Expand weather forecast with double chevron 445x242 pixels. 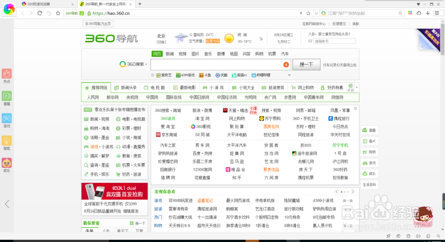pyautogui.click(x=261, y=39)
